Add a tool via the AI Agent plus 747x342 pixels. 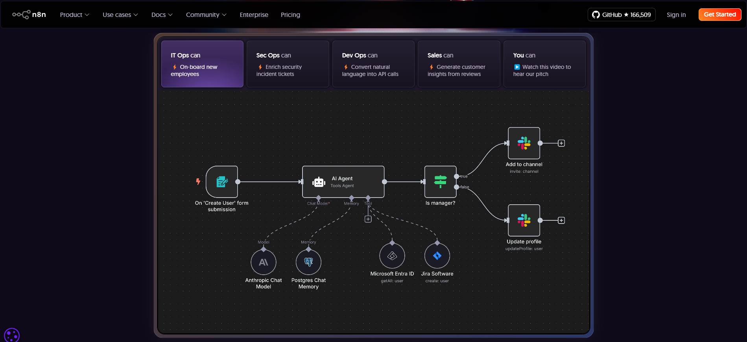click(368, 219)
